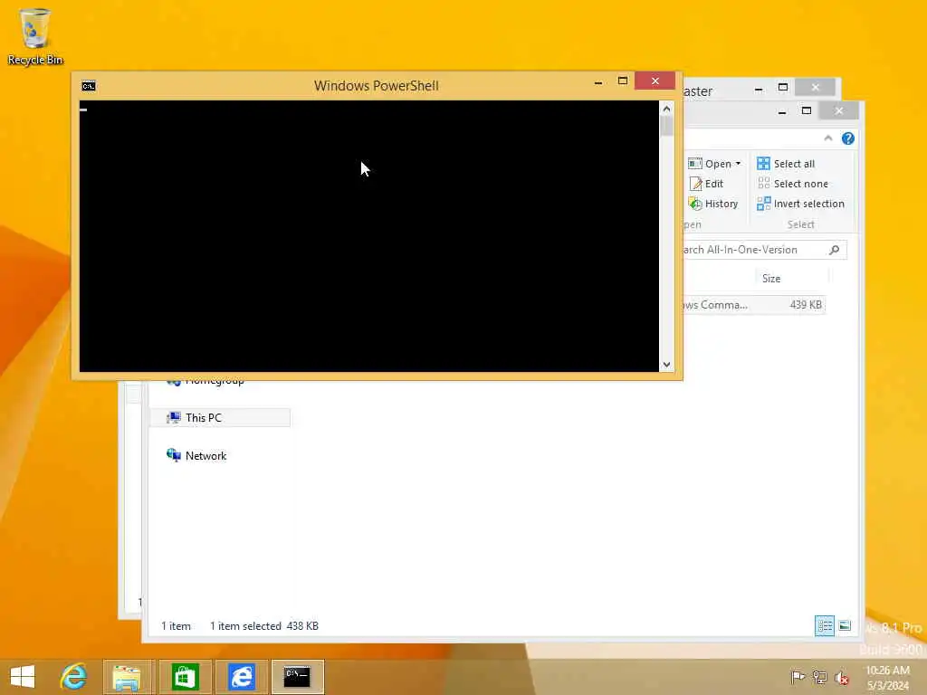Image resolution: width=927 pixels, height=695 pixels.
Task: Click the network tray icon
Action: click(x=819, y=677)
